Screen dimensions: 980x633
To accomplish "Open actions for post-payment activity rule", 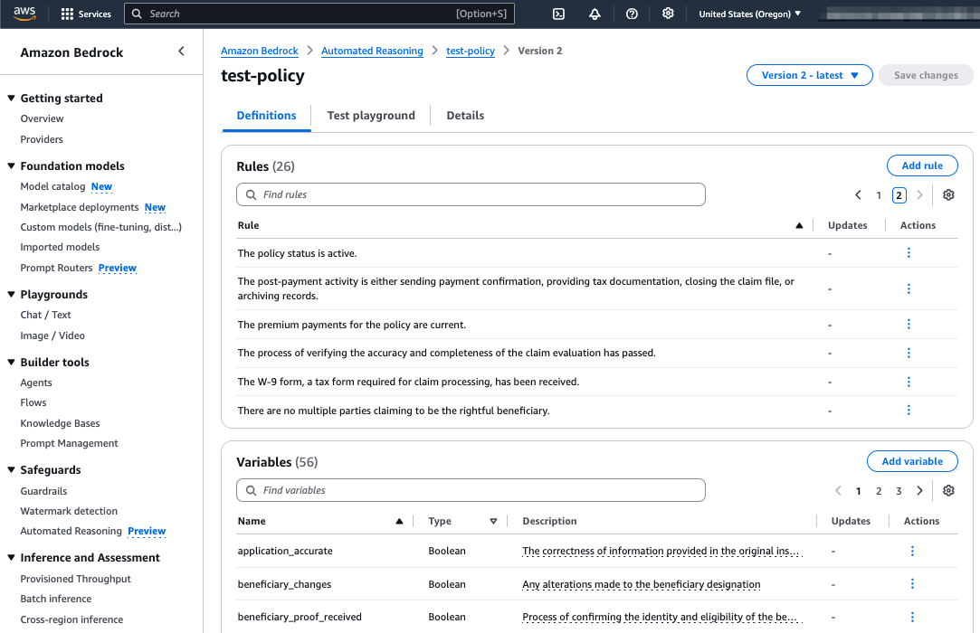I will coord(909,288).
